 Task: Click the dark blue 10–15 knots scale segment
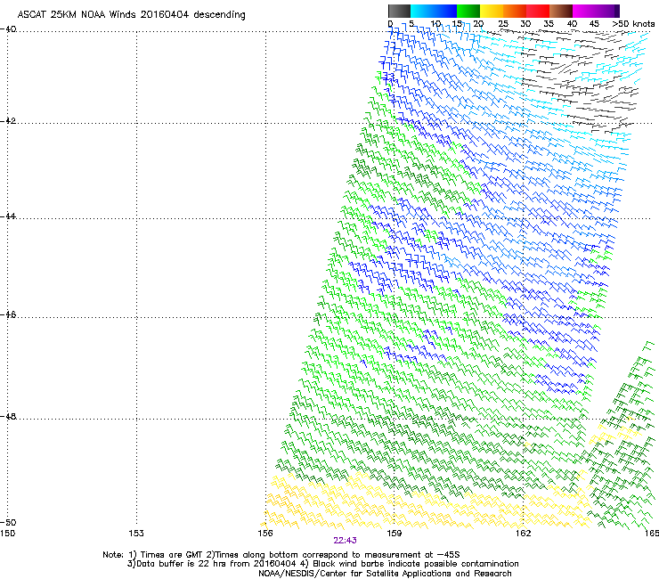[445, 11]
